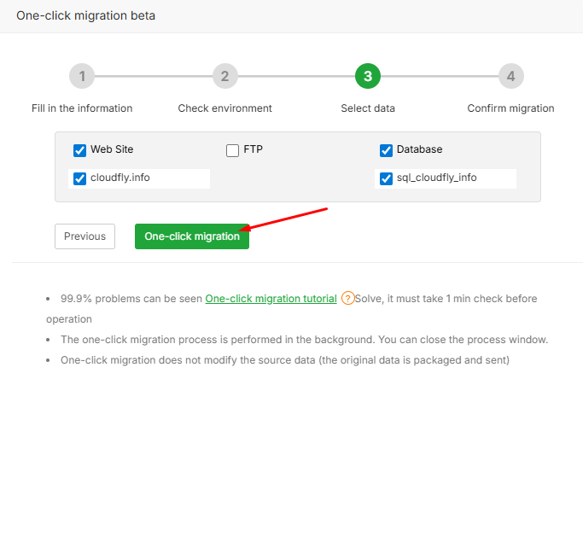The image size is (583, 548).
Task: Uncheck the Database checkbox
Action: (386, 150)
